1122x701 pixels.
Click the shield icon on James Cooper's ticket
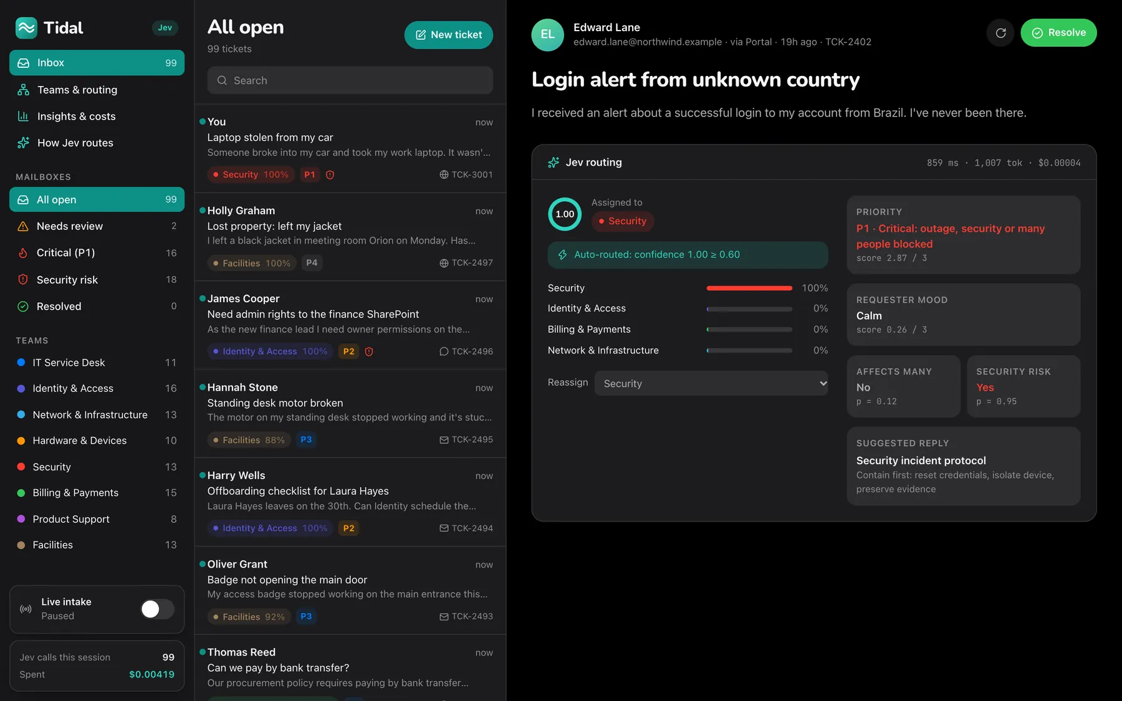(369, 351)
